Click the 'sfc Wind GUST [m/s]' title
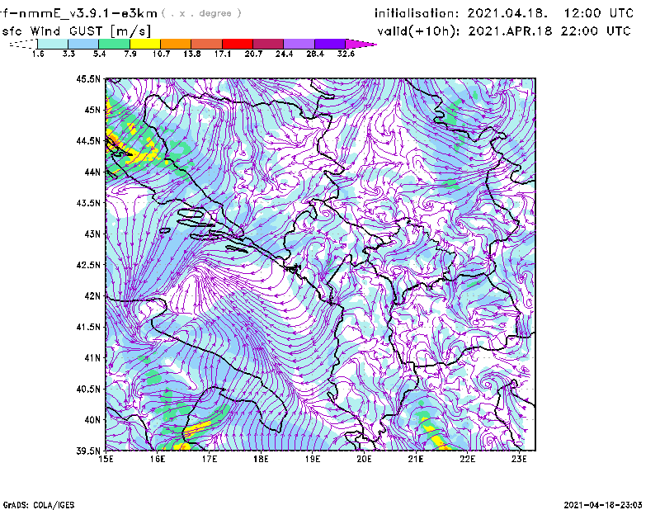This screenshot has height=510, width=660. (x=76, y=31)
